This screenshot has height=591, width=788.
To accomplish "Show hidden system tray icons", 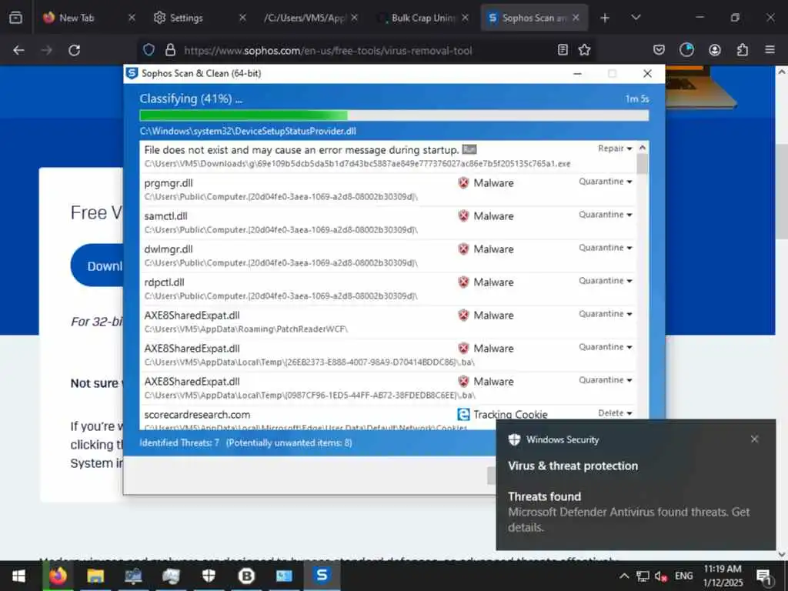I will pyautogui.click(x=623, y=576).
